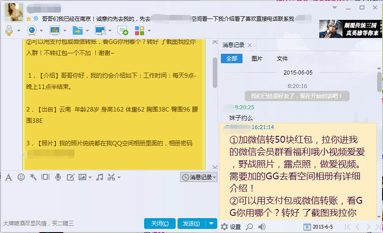The image size is (383, 233).
Task: Open the font settings A icon
Action: pyautogui.click(x=9, y=177)
